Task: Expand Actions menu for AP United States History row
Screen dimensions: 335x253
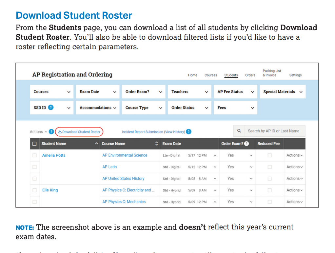Action: point(294,179)
